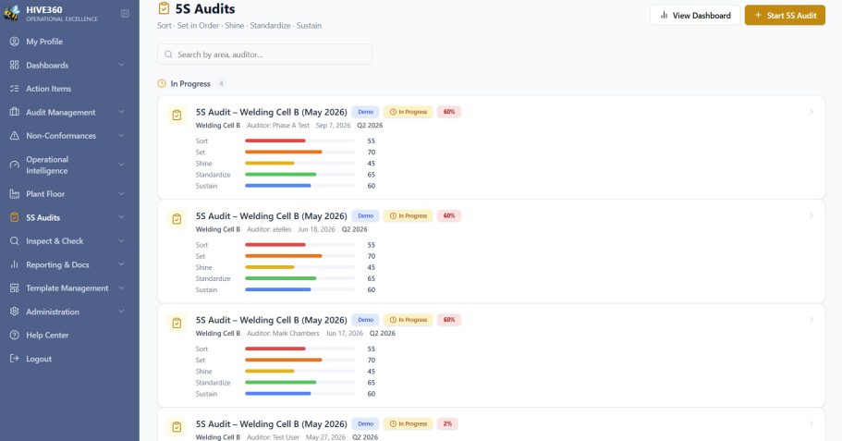Click the Dashboards grid icon

(x=15, y=65)
